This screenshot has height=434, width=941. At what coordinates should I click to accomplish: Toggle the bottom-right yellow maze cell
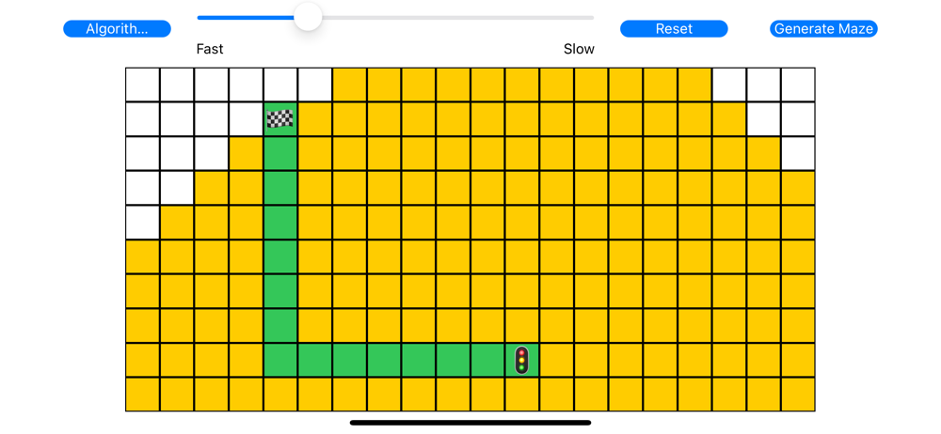click(798, 395)
